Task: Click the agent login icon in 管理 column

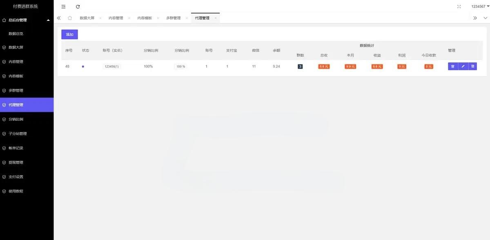Action: click(x=473, y=66)
